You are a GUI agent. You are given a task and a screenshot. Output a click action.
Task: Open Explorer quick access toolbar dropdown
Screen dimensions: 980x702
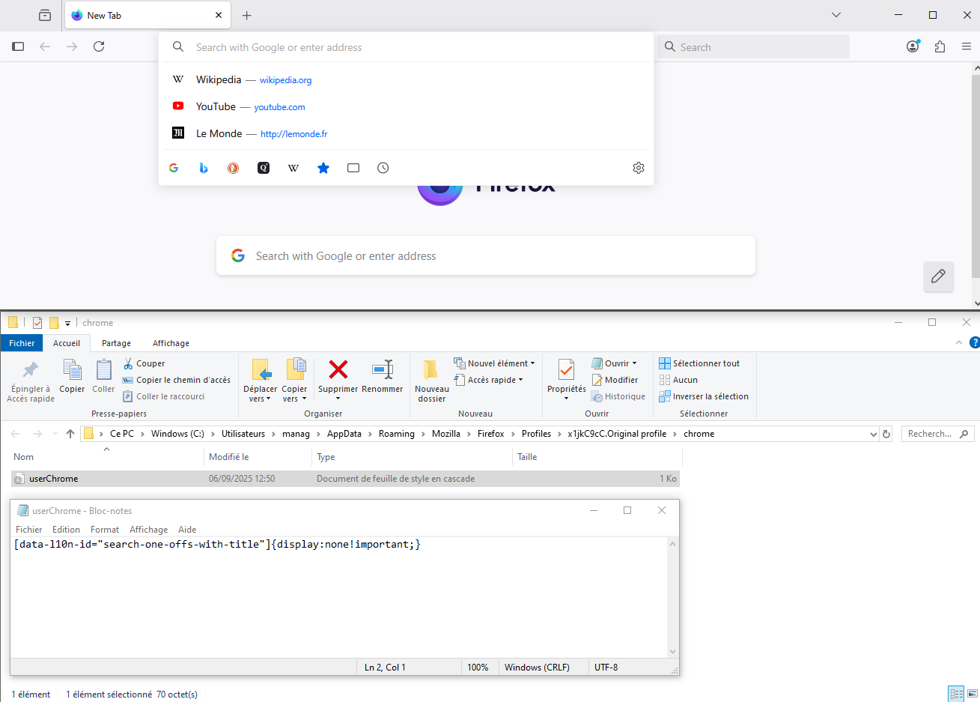pos(67,323)
